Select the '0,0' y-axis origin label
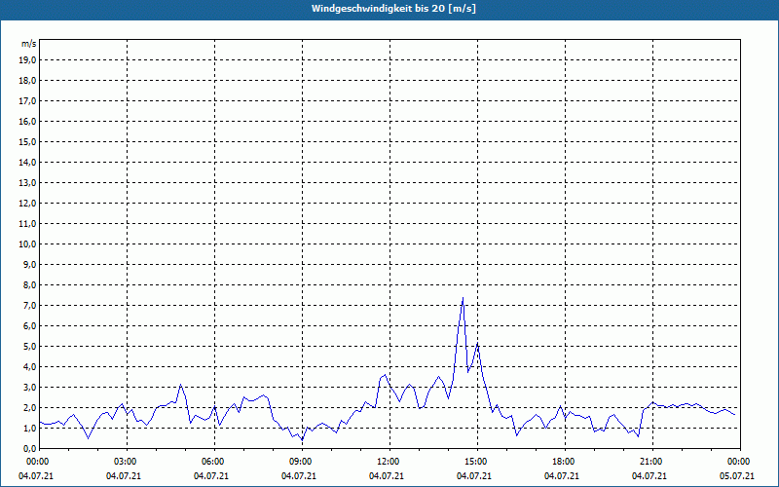Viewport: 779px width, 487px height. 30,448
